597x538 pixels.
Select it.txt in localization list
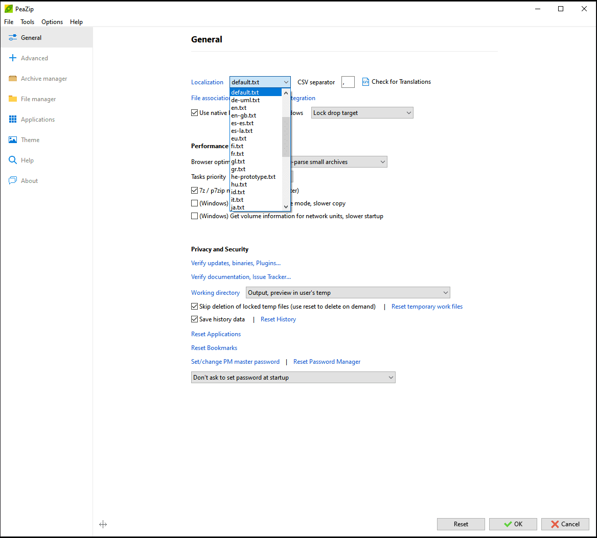click(x=256, y=200)
